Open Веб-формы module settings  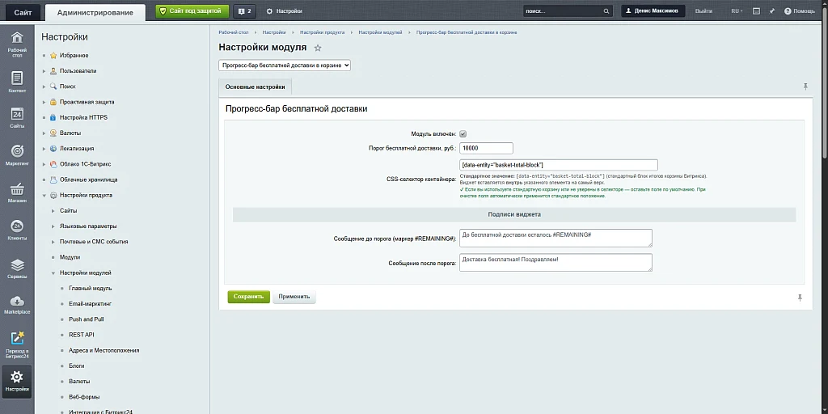(x=84, y=397)
